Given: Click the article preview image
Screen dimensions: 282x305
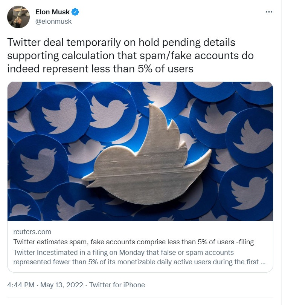Looking at the screenshot, I should (x=141, y=151).
